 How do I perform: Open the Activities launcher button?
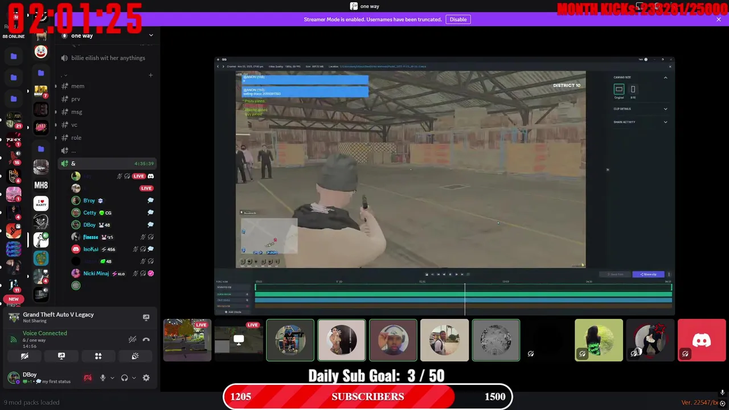click(98, 356)
